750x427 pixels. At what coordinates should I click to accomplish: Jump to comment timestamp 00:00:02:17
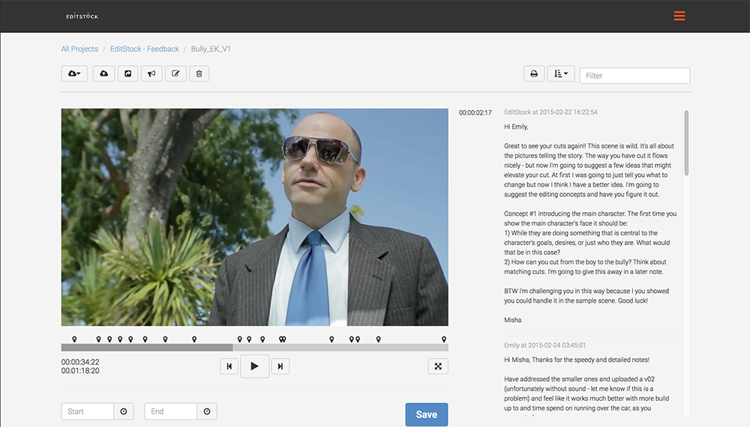pyautogui.click(x=475, y=112)
